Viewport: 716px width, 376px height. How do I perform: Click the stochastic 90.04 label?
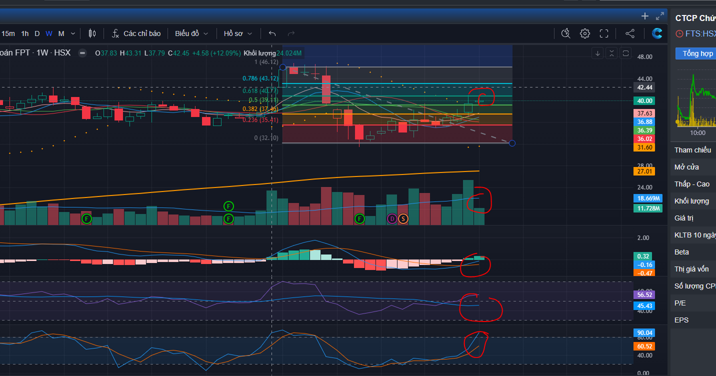(x=643, y=333)
